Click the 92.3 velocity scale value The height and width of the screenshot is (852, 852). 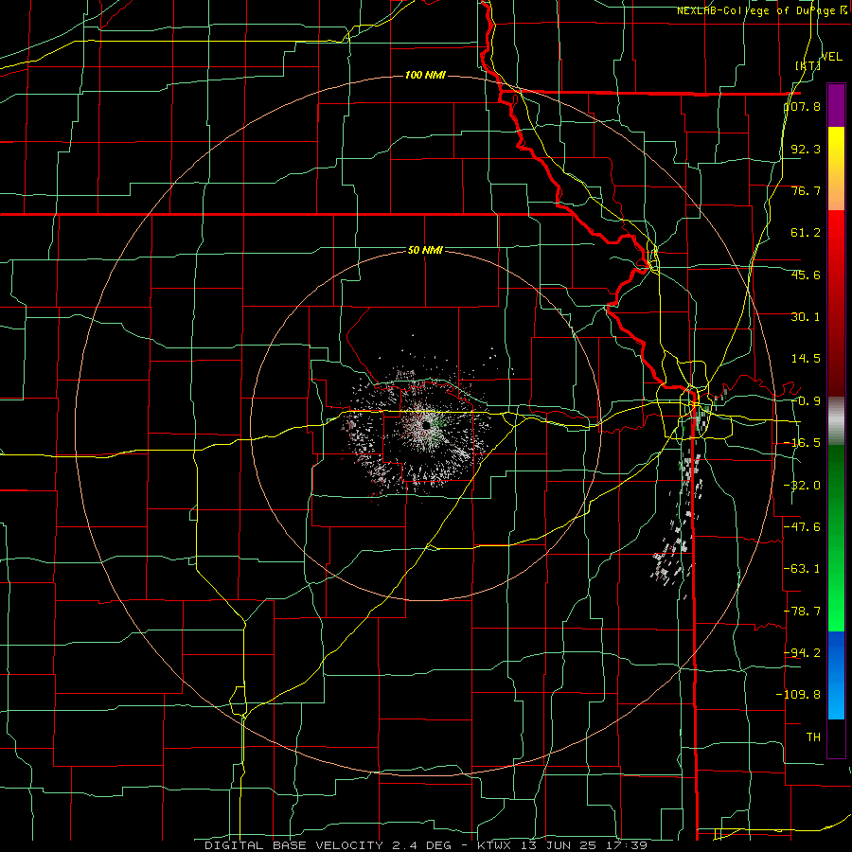pos(806,149)
